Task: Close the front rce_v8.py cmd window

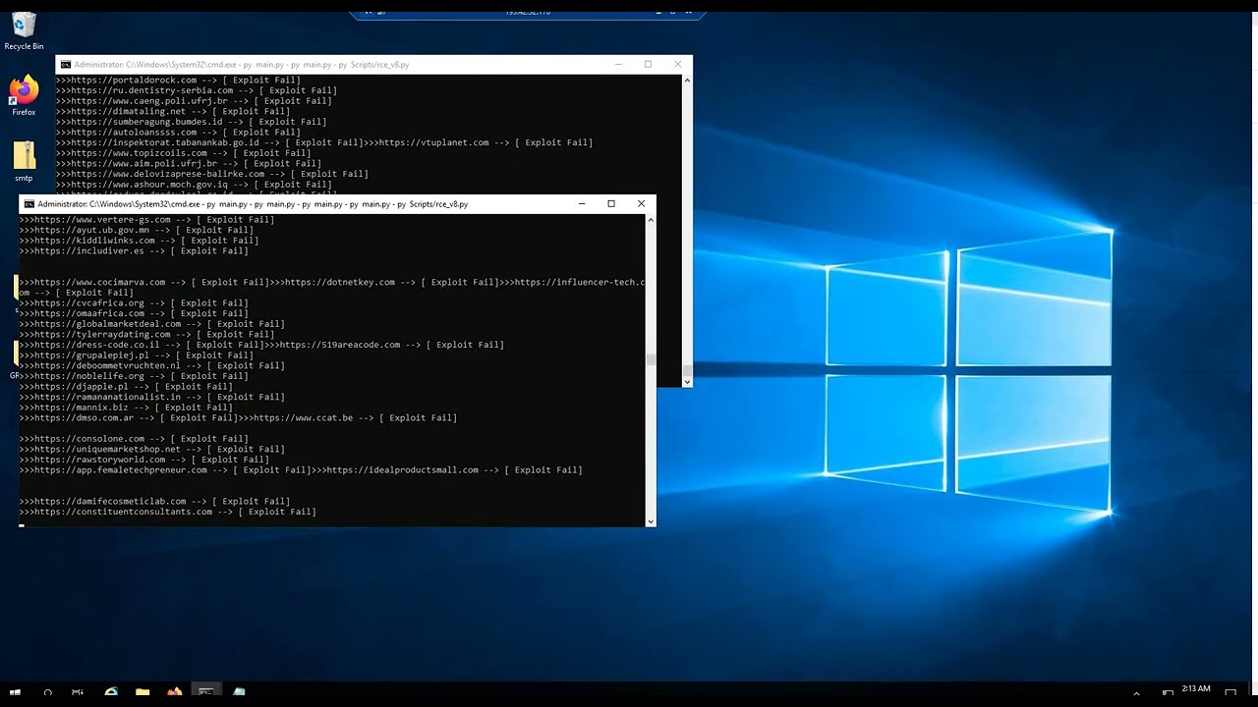Action: pos(641,204)
